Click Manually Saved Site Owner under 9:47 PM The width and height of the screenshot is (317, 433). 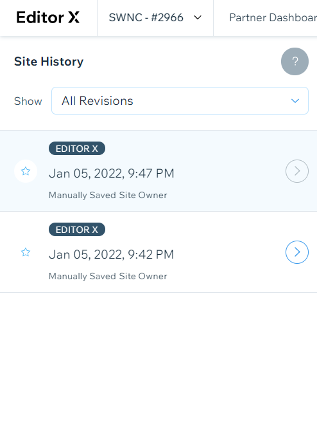(108, 195)
